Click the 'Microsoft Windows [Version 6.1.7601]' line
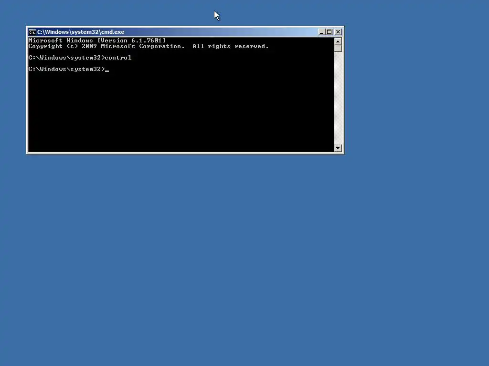The width and height of the screenshot is (489, 366). pyautogui.click(x=97, y=41)
